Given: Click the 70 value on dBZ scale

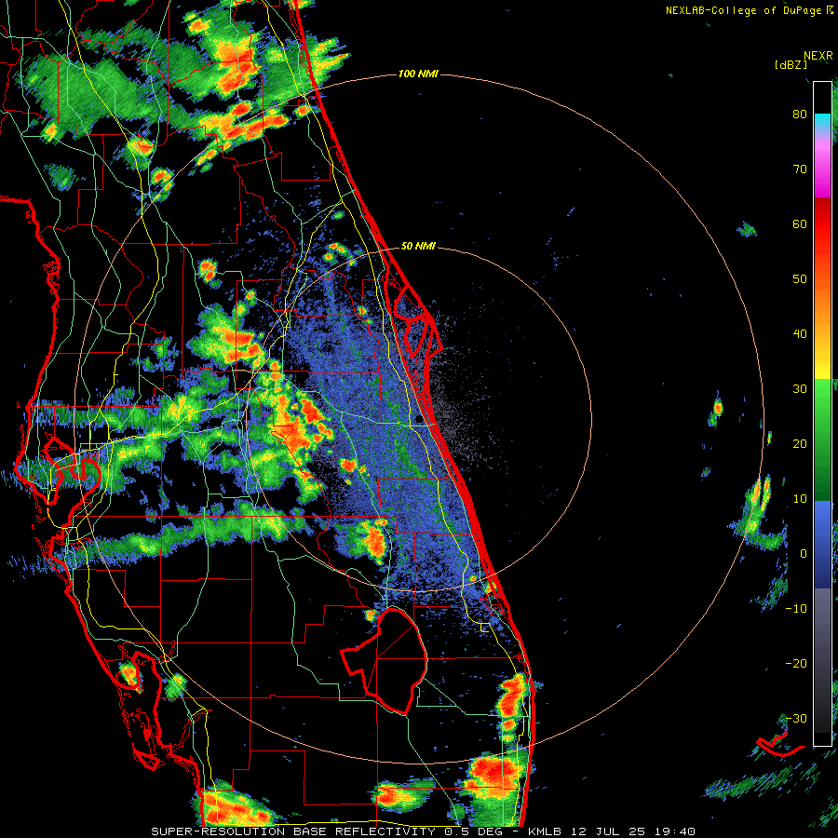Looking at the screenshot, I should point(800,169).
